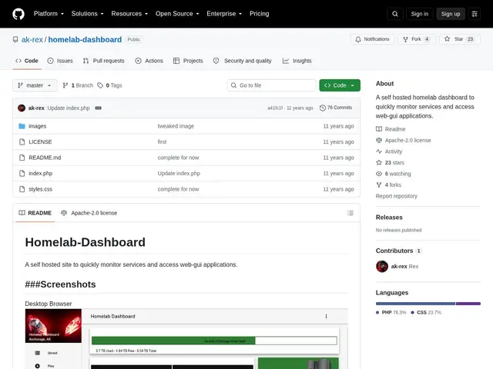Click the styles.css file icon

(x=22, y=189)
